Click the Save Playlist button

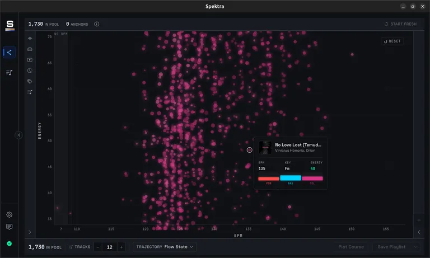coord(391,247)
